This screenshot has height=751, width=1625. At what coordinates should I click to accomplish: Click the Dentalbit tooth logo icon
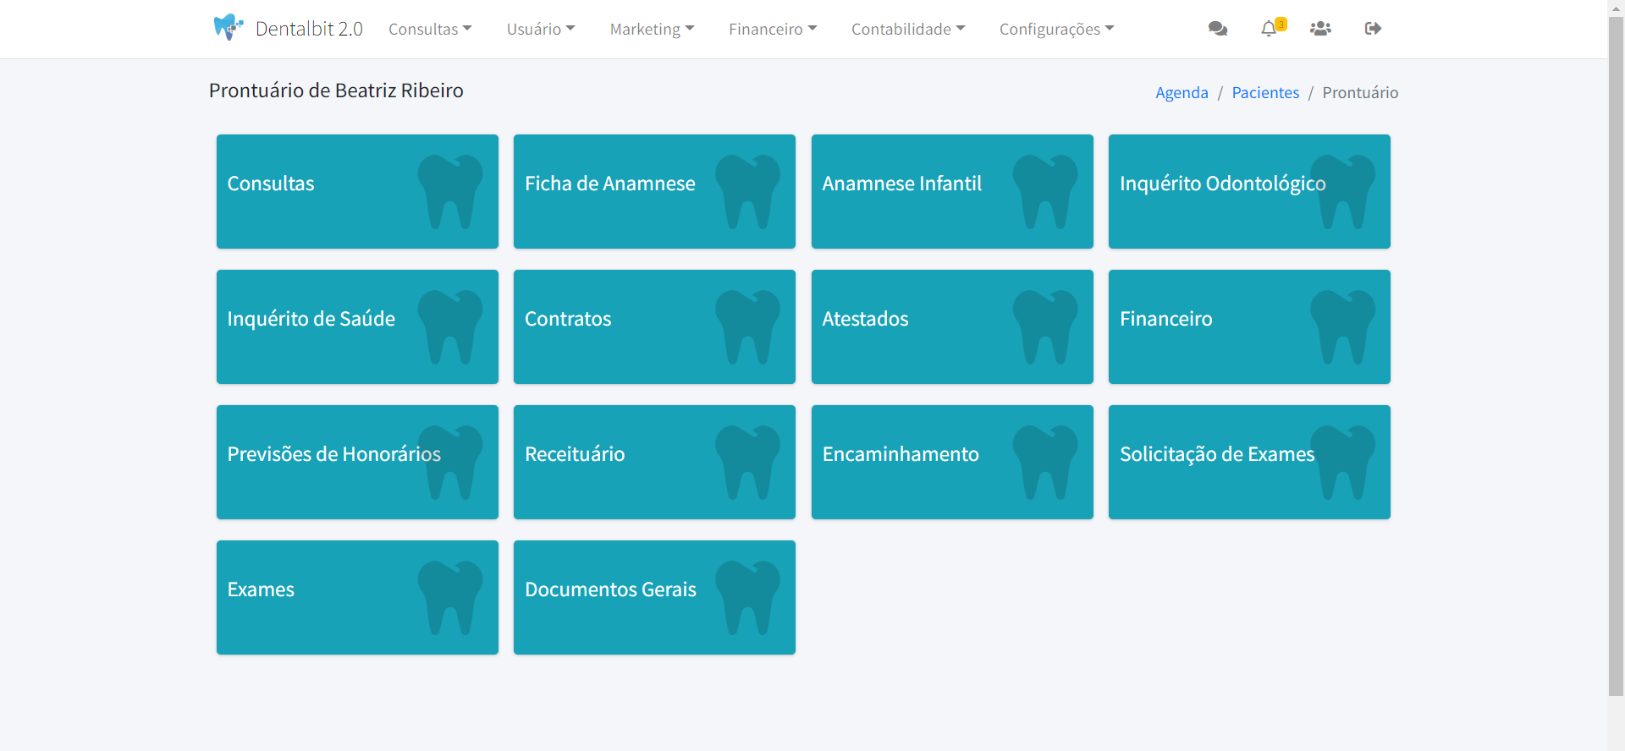(229, 27)
